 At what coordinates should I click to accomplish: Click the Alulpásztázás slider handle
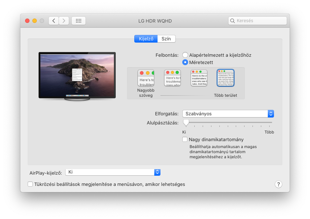point(186,123)
